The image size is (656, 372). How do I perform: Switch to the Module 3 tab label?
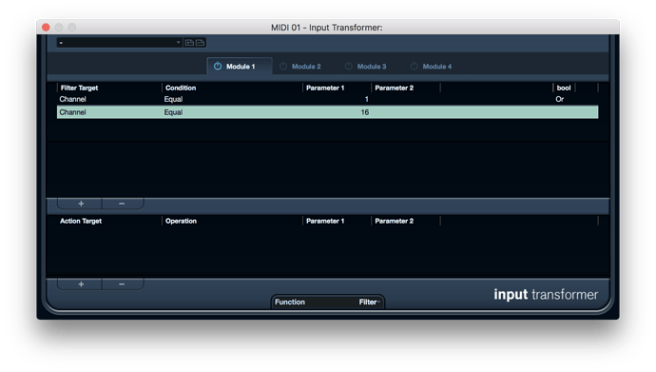[x=372, y=67]
